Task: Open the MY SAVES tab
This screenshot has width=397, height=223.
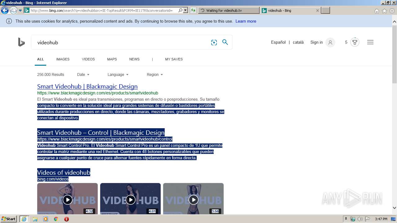Action: tap(174, 59)
